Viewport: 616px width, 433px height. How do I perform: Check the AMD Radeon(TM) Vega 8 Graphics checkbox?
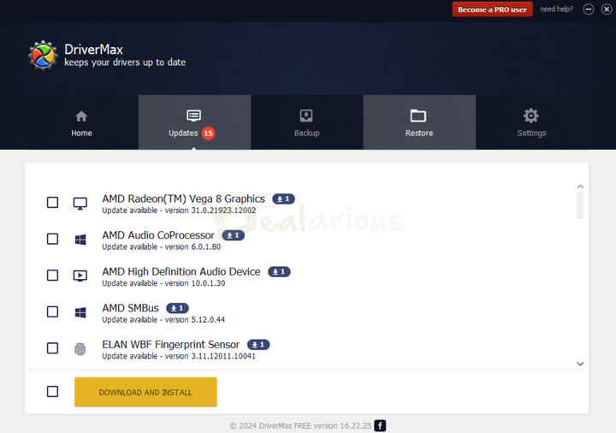(x=52, y=203)
